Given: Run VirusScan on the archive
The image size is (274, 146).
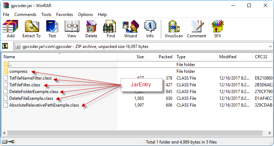Looking at the screenshot, I should click(x=173, y=29).
